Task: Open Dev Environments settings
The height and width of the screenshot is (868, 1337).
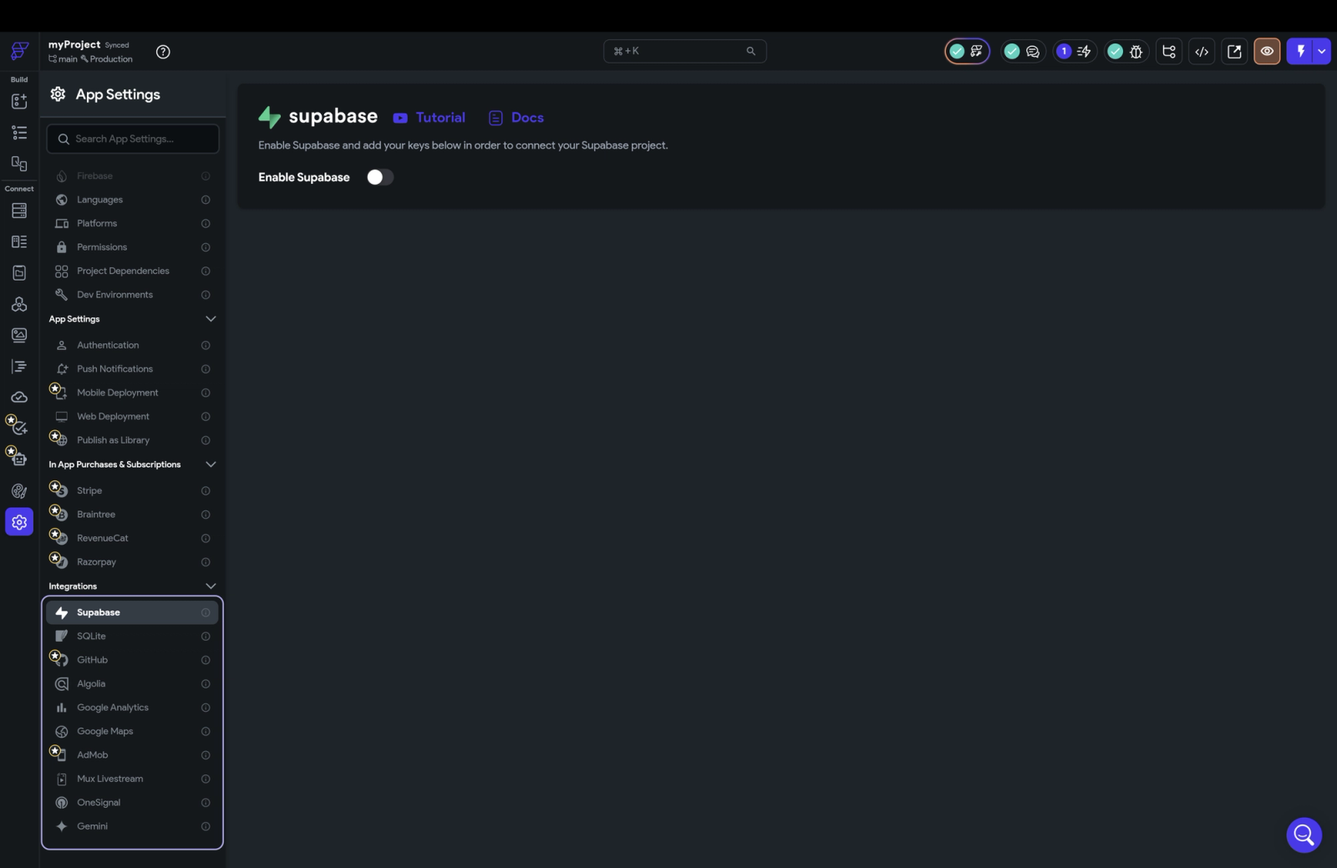Action: coord(132,295)
